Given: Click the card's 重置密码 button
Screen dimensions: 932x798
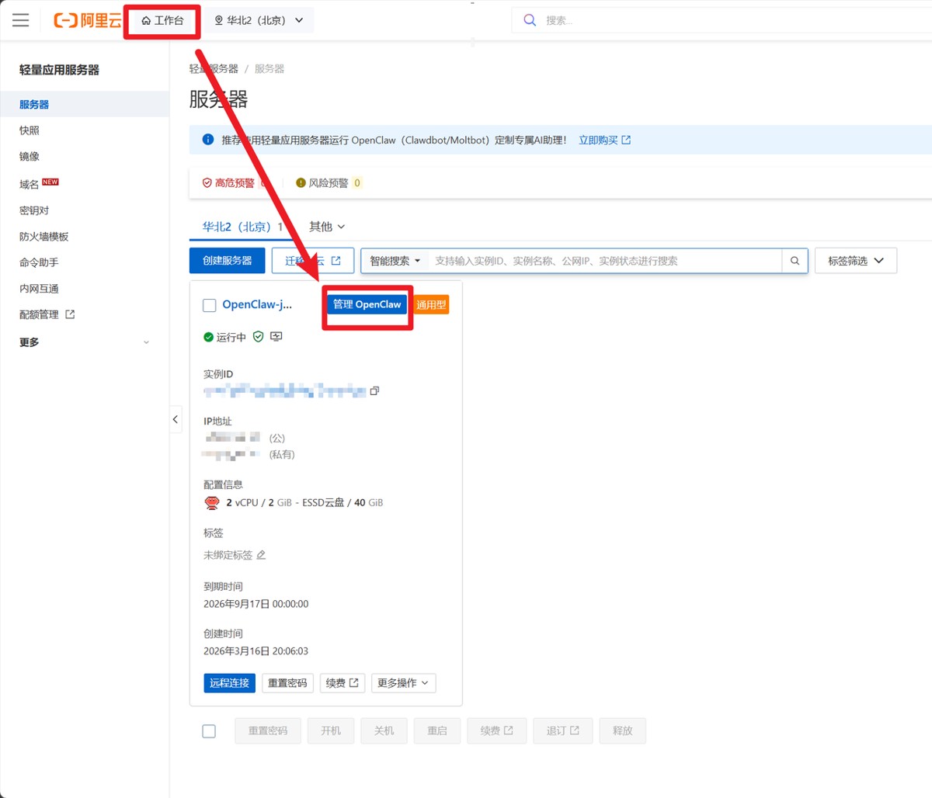Looking at the screenshot, I should 287,683.
